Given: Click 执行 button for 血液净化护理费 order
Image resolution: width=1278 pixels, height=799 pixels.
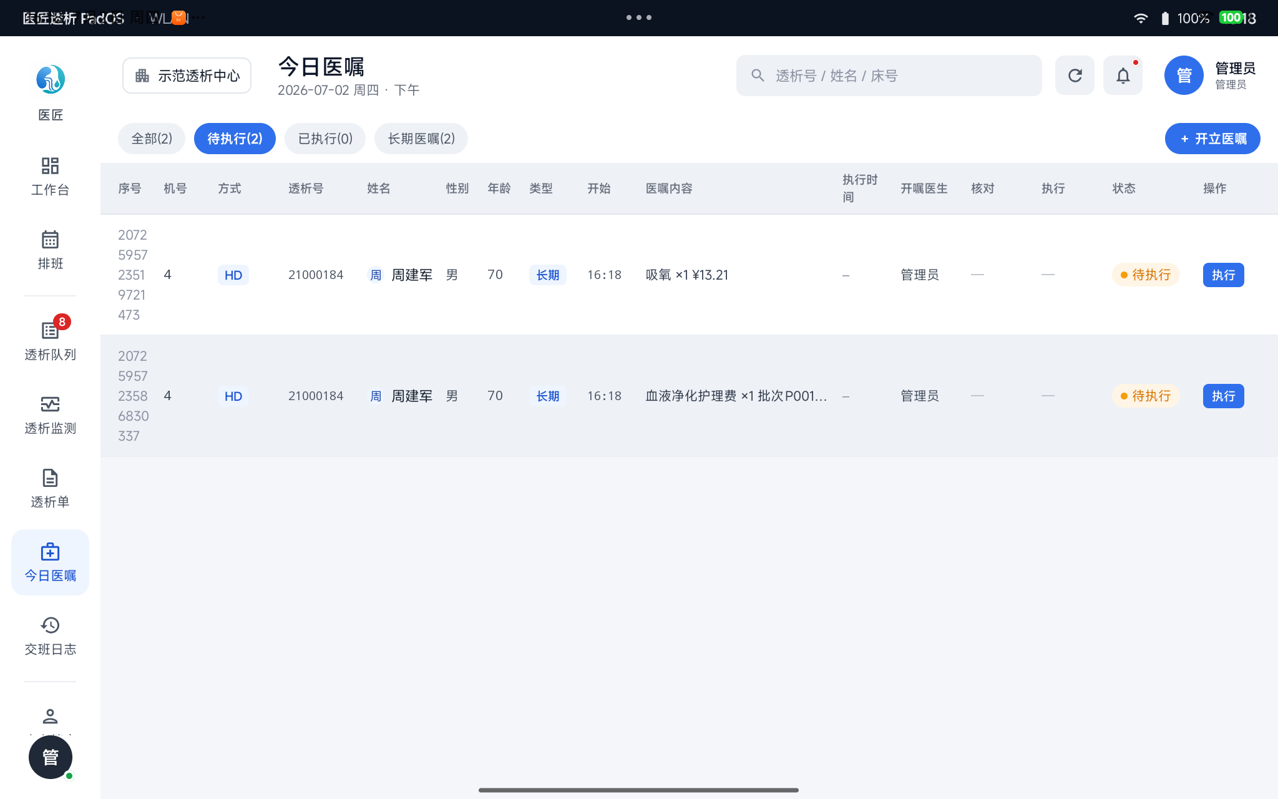Looking at the screenshot, I should point(1224,396).
